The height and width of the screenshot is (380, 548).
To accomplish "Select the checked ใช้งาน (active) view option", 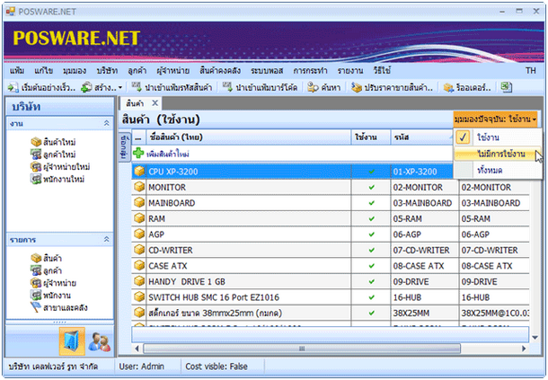I will [x=490, y=137].
